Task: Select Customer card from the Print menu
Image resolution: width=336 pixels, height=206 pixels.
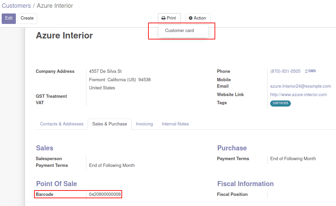Action: click(179, 31)
